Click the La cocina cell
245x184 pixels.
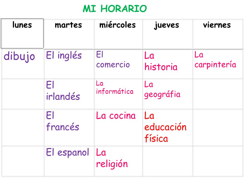118,127
